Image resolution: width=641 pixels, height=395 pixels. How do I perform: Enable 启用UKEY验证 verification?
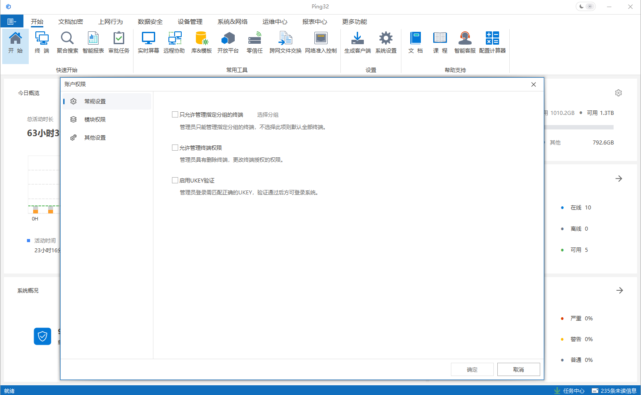175,180
